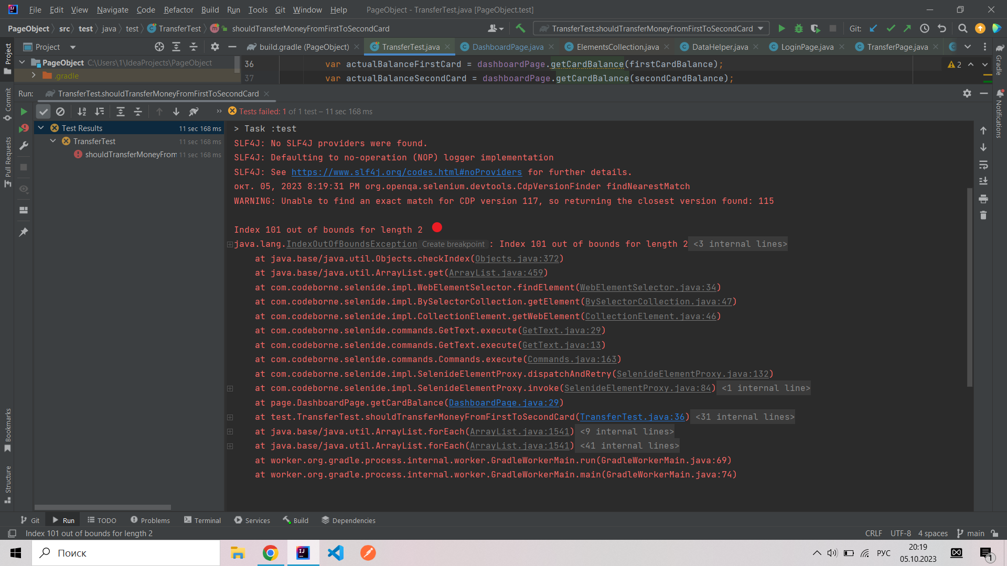
Task: Expand the .gradle folder
Action: click(34, 75)
